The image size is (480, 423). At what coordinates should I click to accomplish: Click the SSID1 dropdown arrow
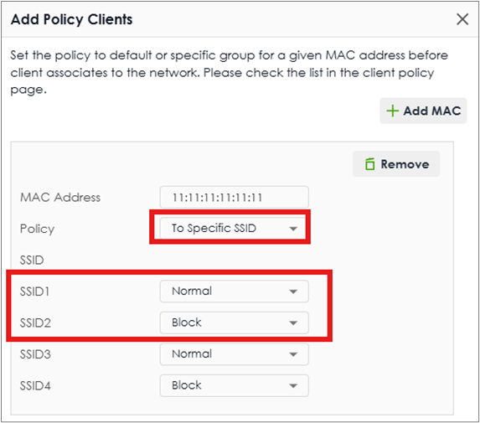coord(293,291)
